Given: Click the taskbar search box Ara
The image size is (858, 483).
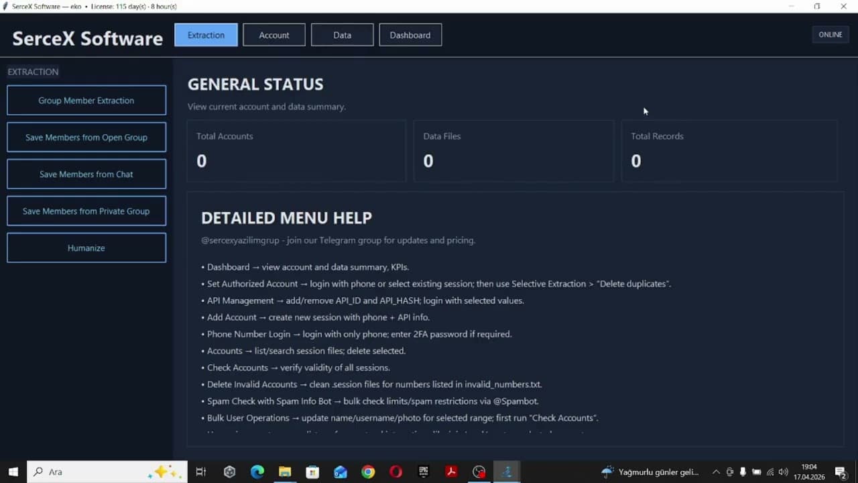Looking at the screenshot, I should [x=107, y=472].
